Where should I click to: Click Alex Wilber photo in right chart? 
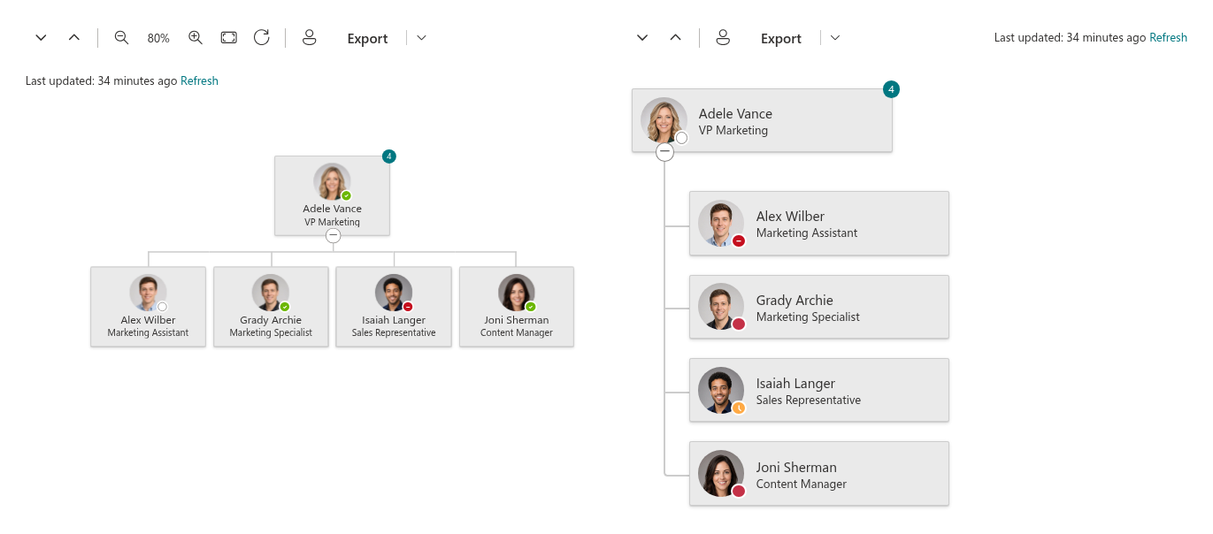(x=721, y=223)
